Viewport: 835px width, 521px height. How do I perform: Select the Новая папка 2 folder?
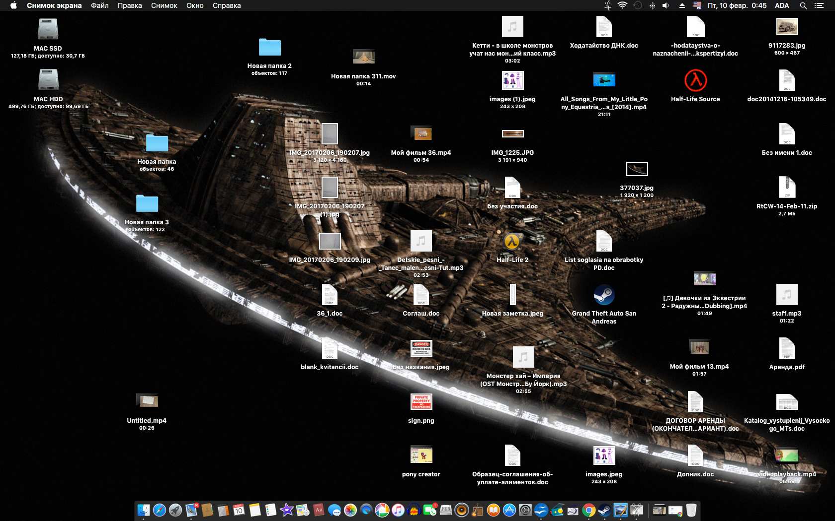coord(270,48)
